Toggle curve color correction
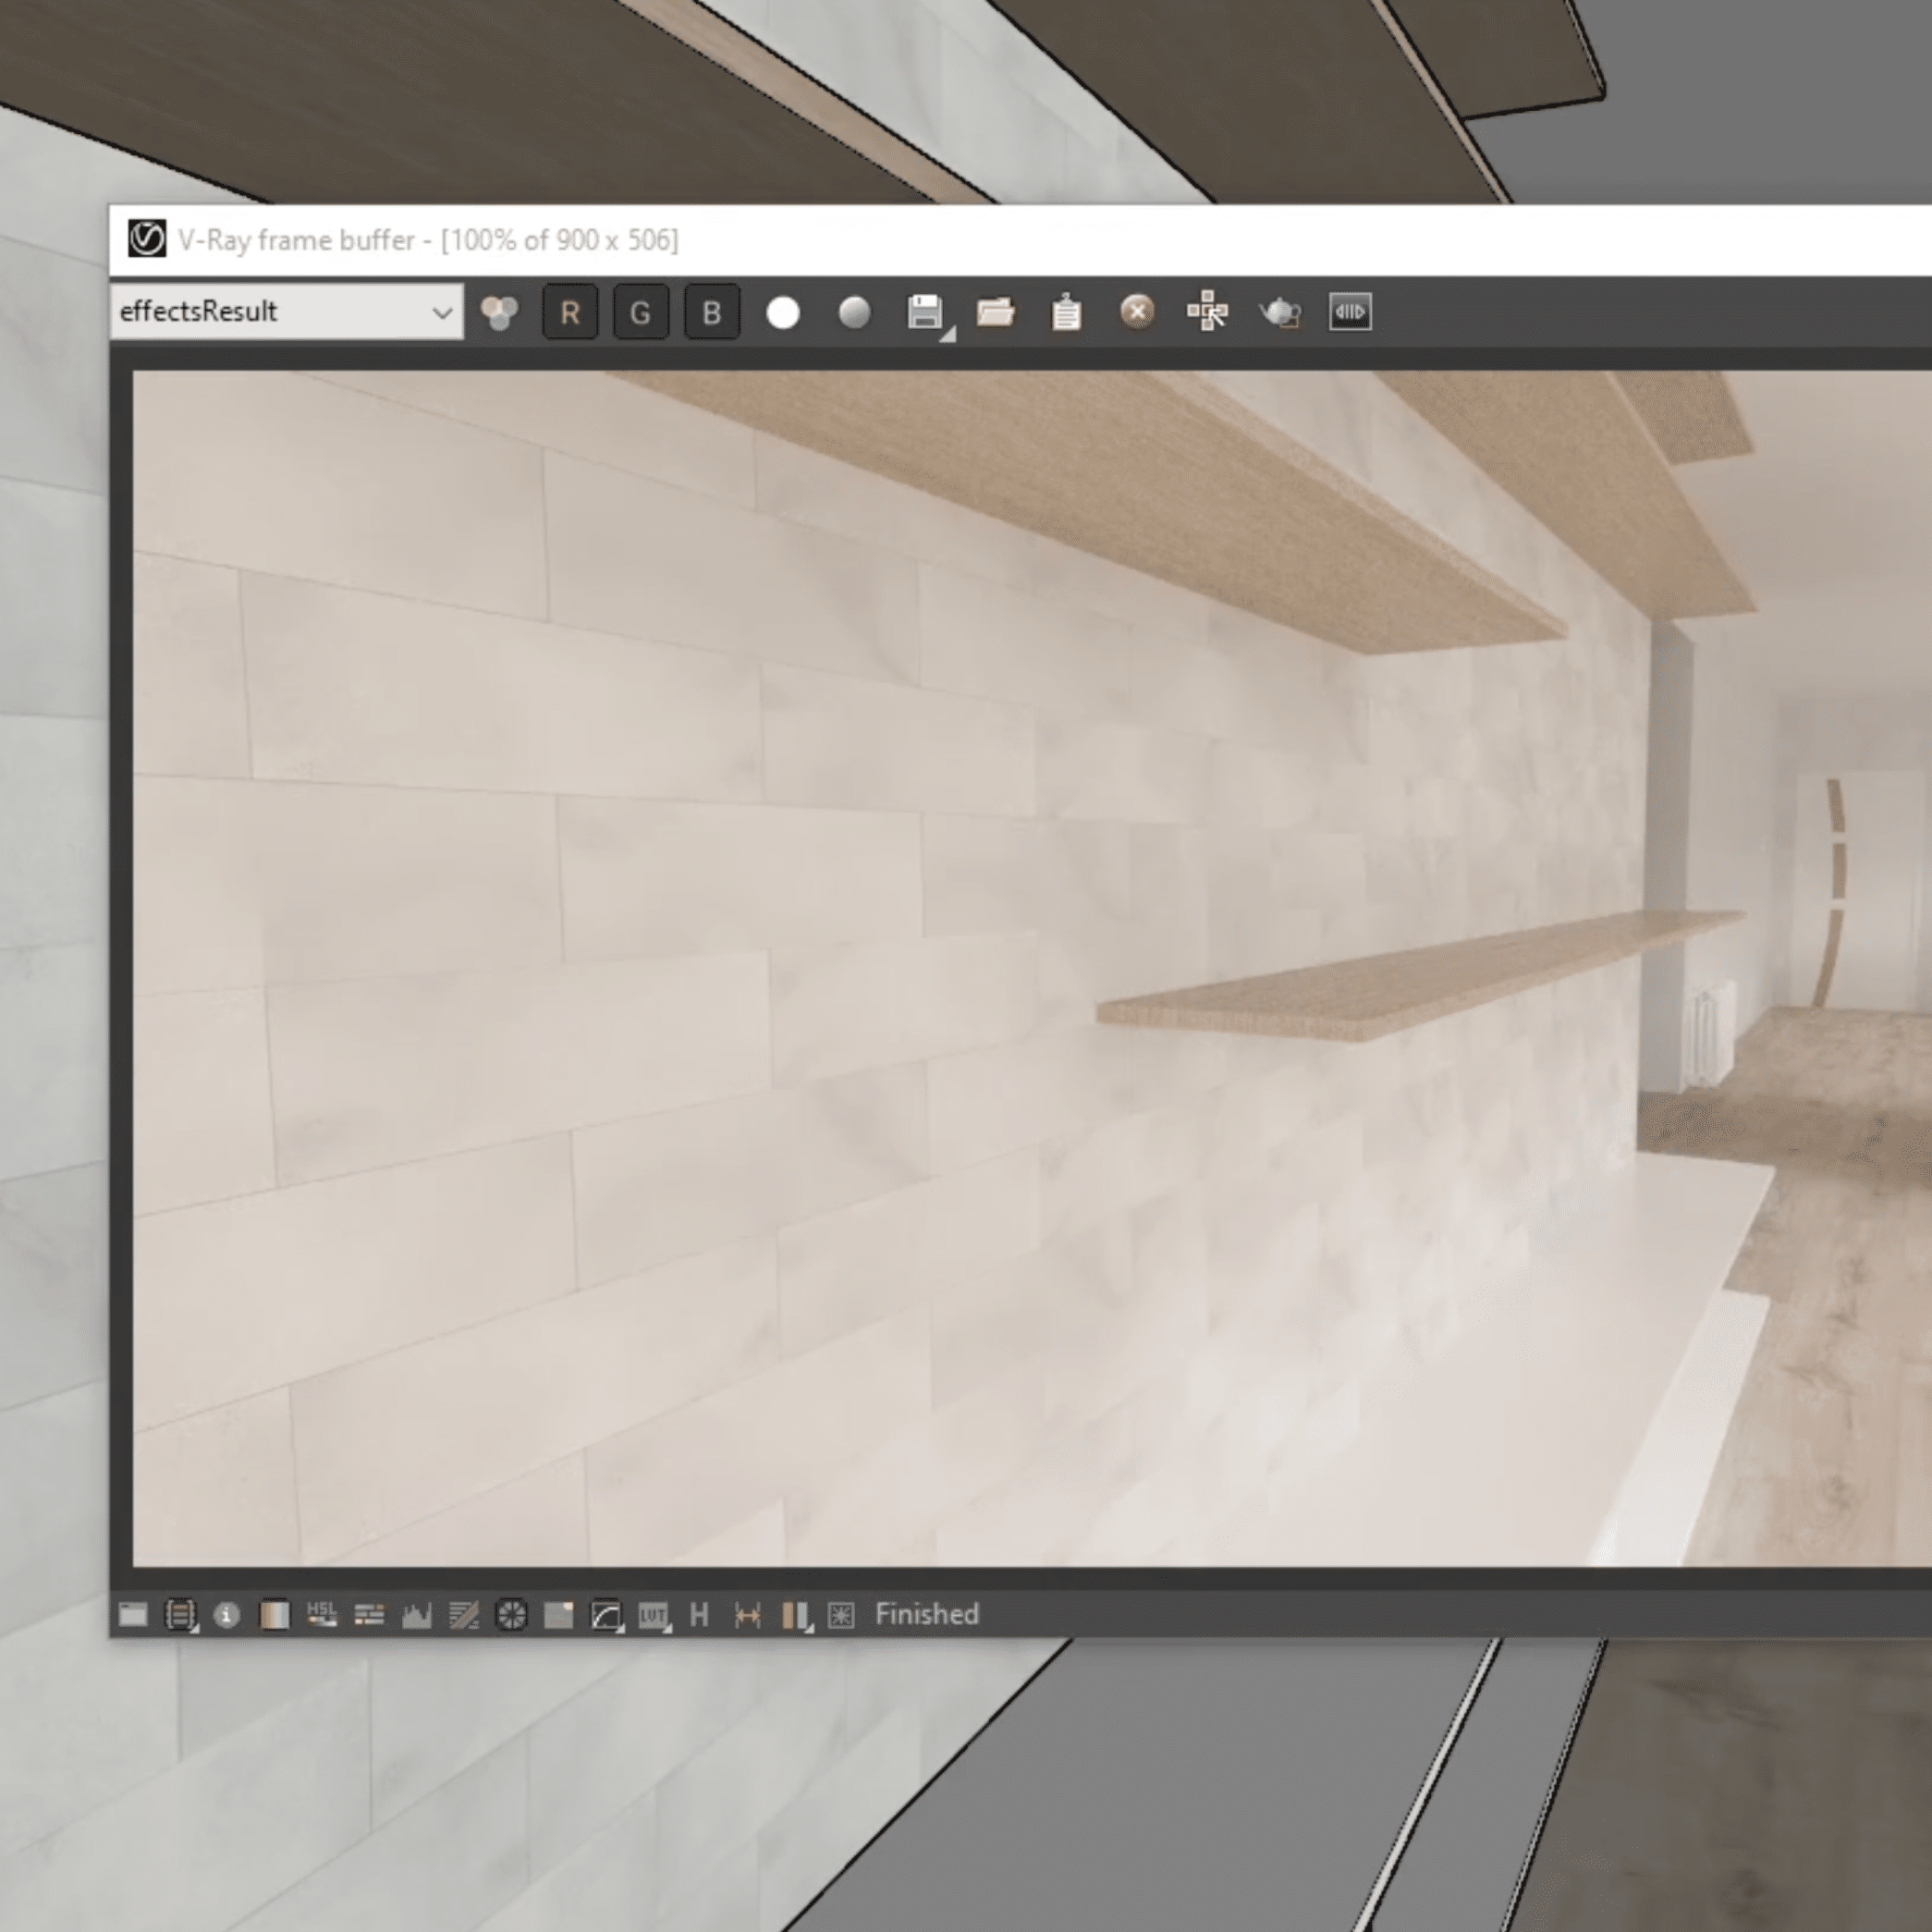Viewport: 1932px width, 1932px height. click(x=606, y=1615)
